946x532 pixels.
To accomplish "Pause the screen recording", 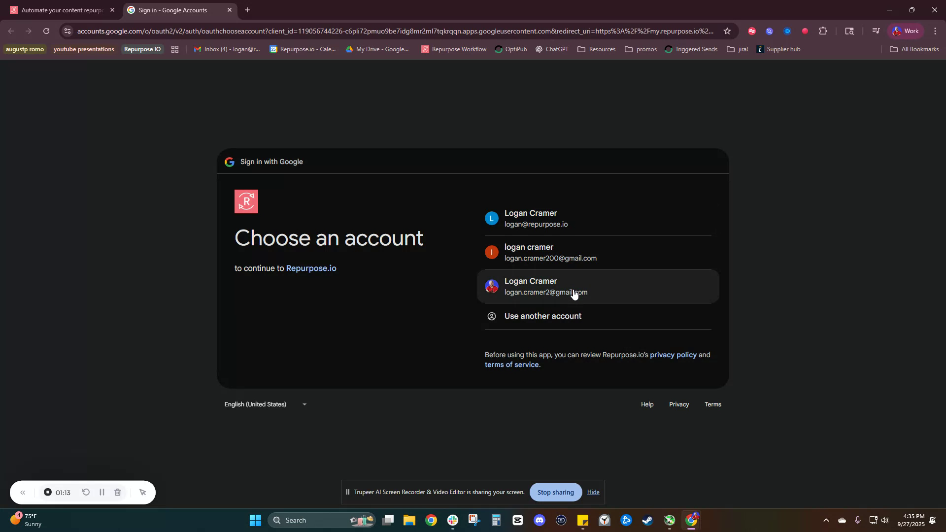I will pos(101,492).
